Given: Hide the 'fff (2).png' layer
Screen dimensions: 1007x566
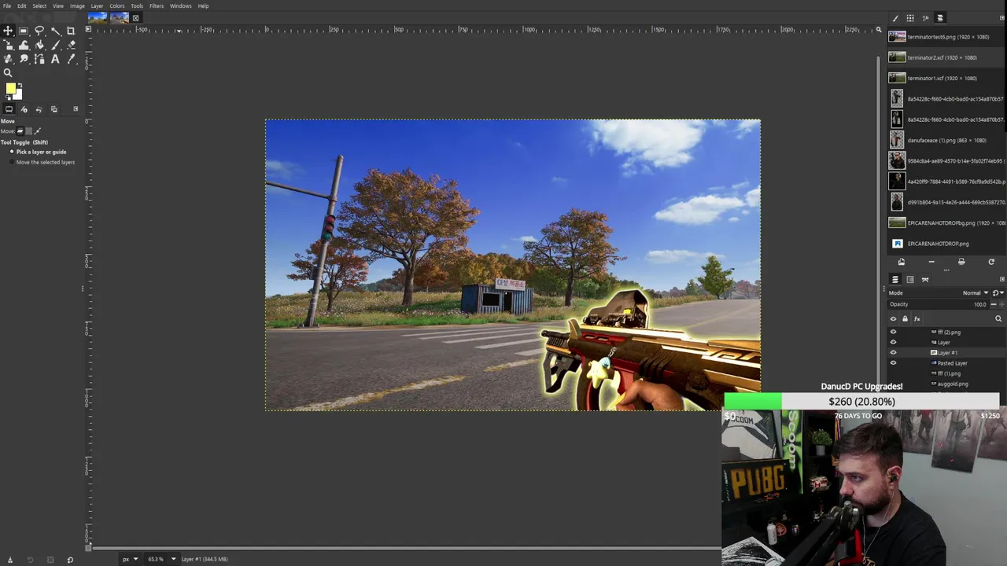Looking at the screenshot, I should (893, 332).
